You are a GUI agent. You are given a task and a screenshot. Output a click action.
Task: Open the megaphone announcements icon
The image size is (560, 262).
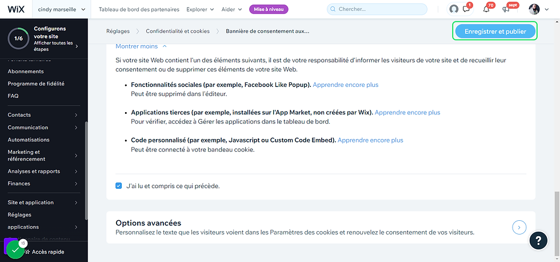506,9
